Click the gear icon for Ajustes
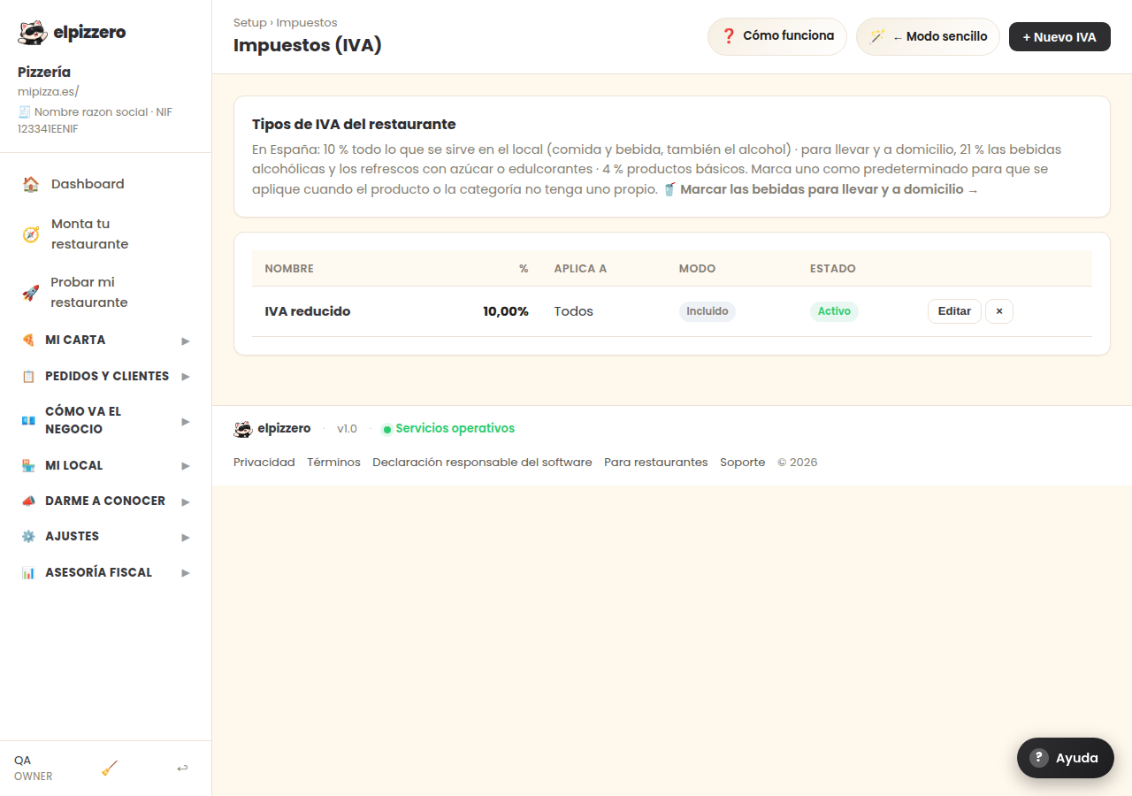This screenshot has height=796, width=1132. 28,536
